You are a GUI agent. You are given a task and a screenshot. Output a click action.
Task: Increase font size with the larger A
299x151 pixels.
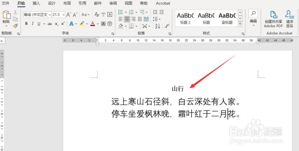pos(68,14)
